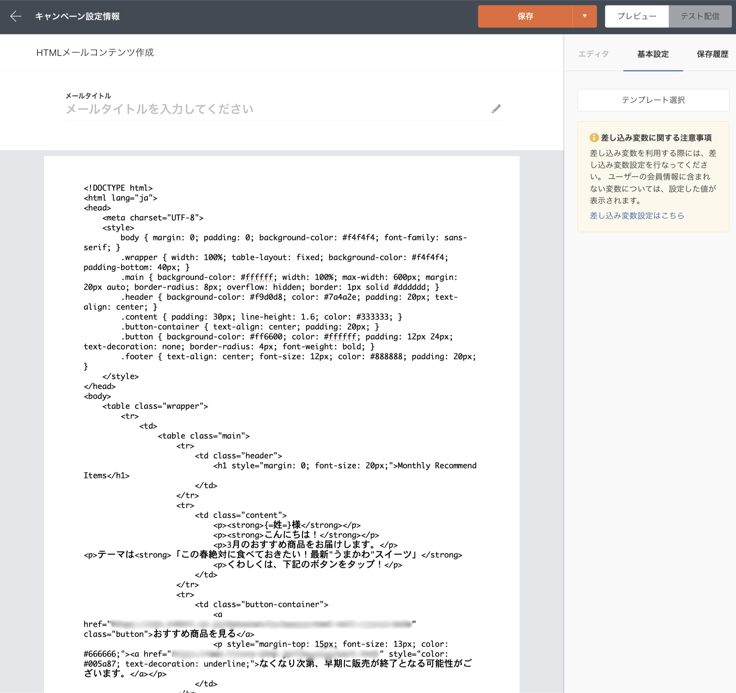The image size is (736, 693).
Task: Click the {=姓=} merge variable in code
Action: point(278,525)
